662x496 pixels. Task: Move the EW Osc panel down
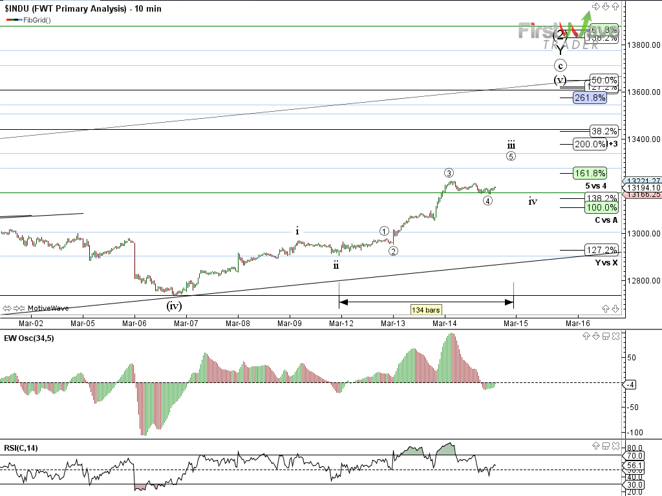click(x=595, y=336)
